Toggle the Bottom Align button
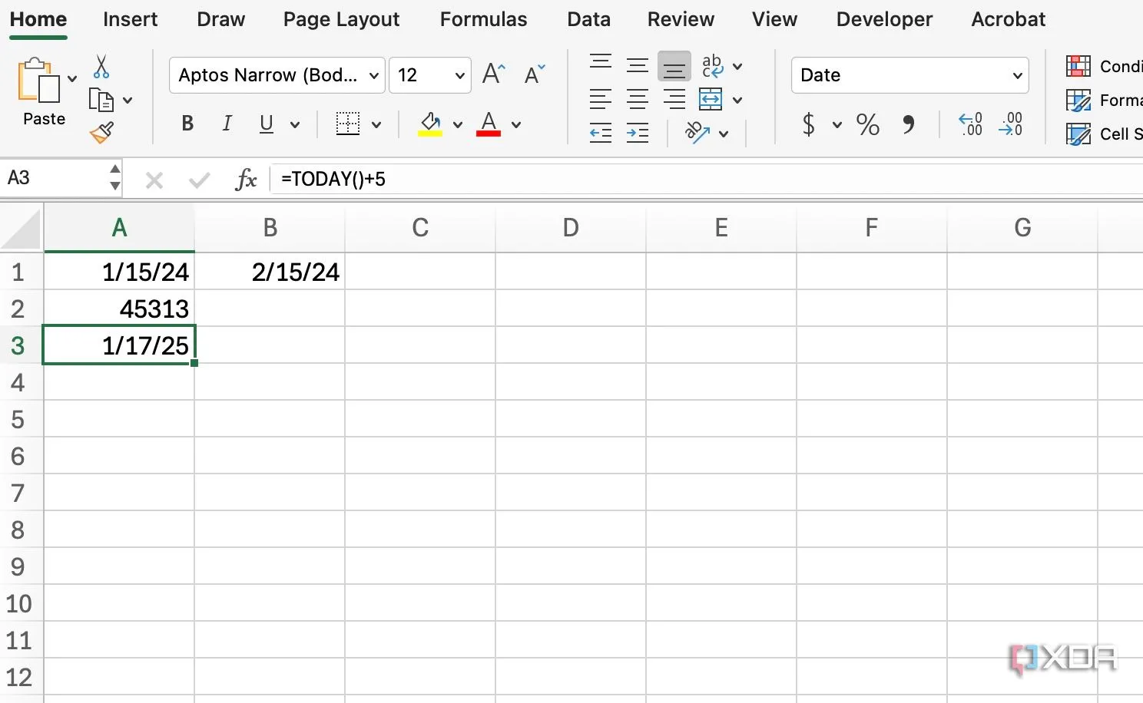 point(674,67)
